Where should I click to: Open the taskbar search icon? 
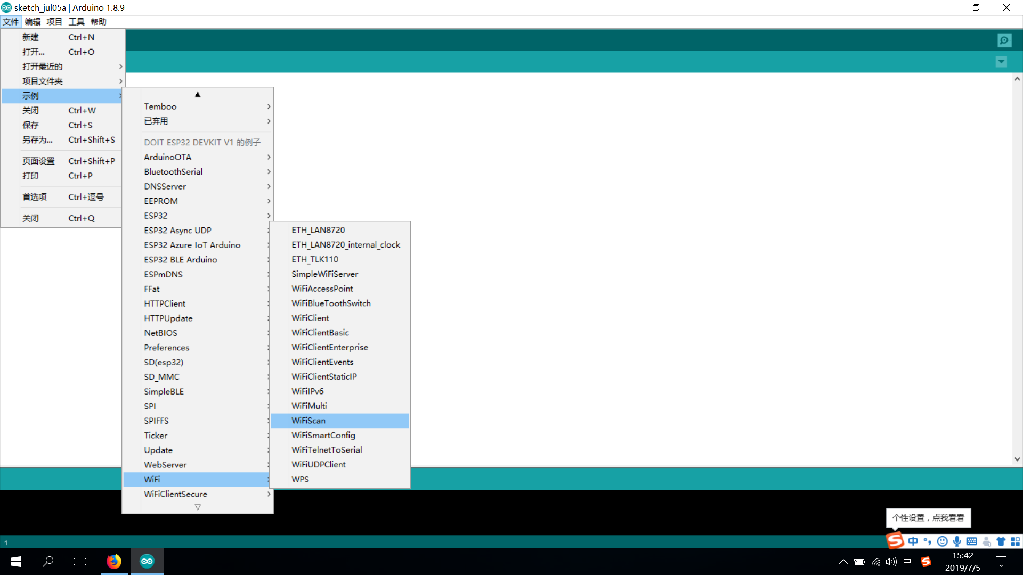48,561
